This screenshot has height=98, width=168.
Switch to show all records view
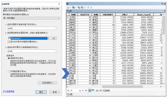[x=90, y=90]
